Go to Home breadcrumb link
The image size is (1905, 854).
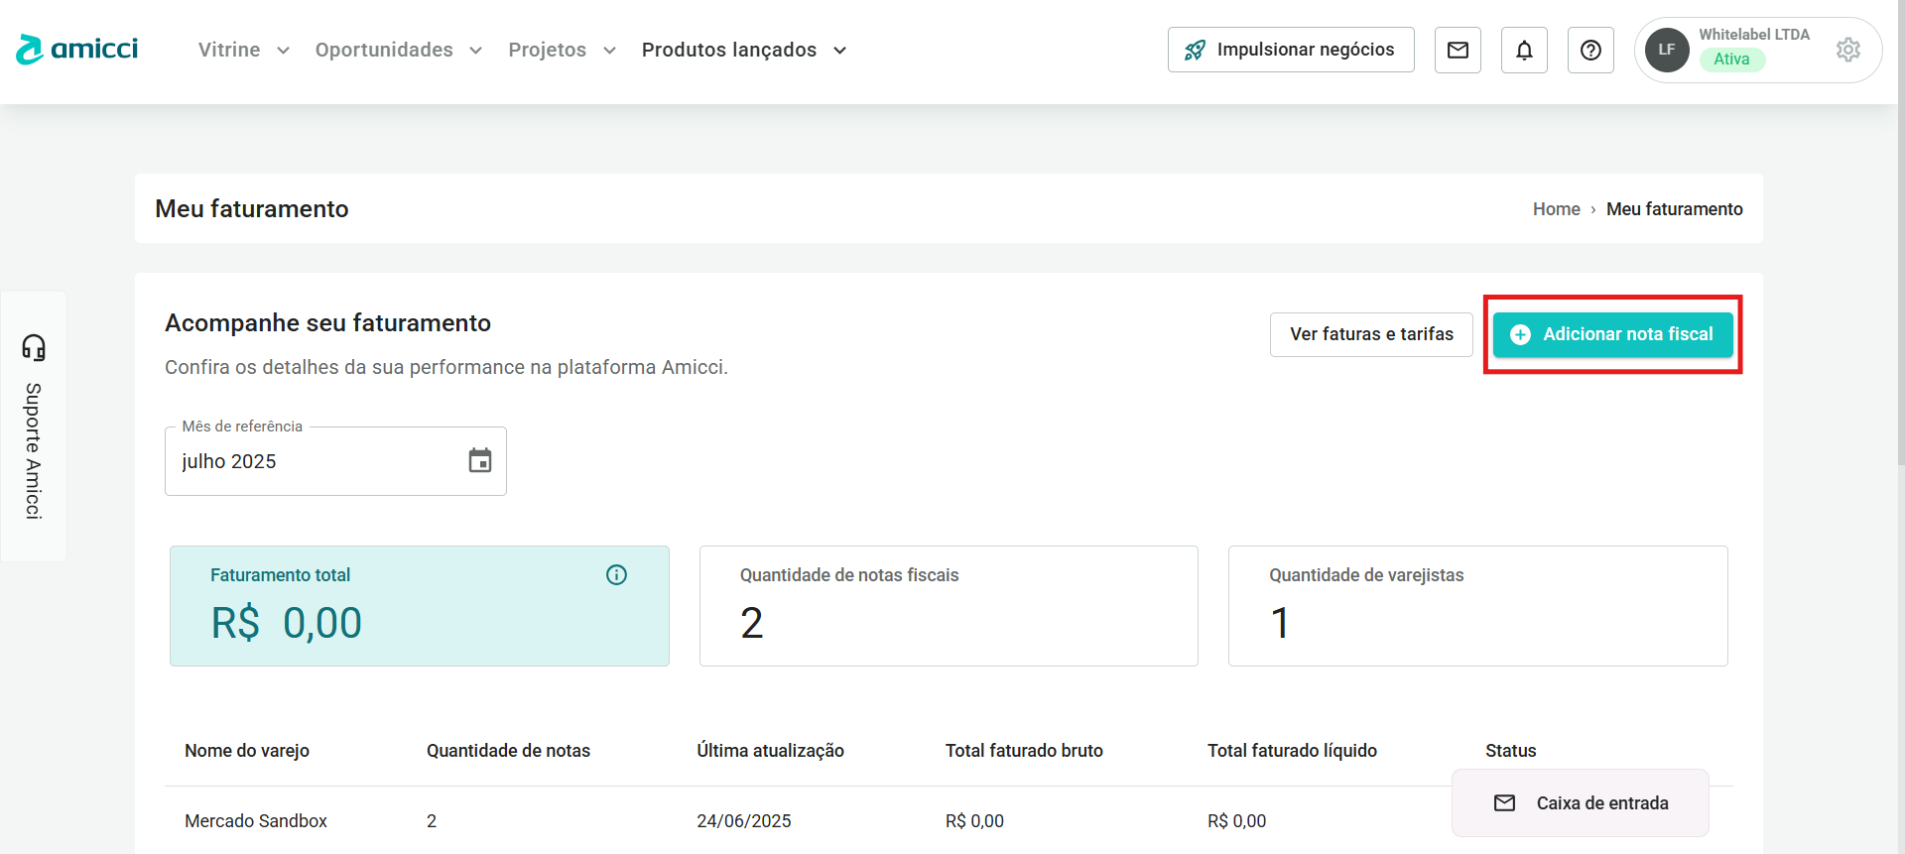1556,209
